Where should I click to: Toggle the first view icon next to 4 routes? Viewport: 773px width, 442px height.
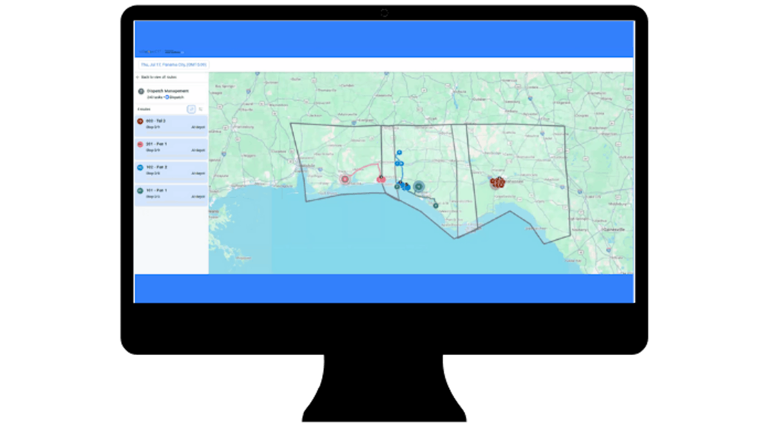tap(192, 109)
